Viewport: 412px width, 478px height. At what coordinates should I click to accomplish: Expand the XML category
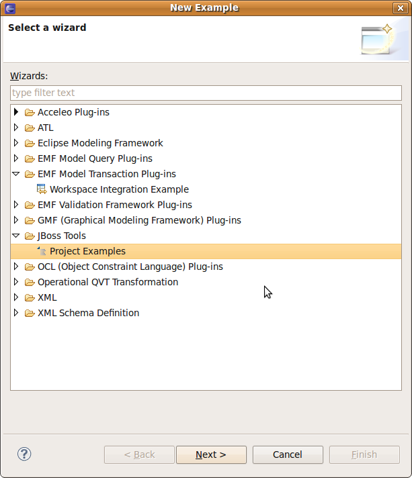point(16,297)
